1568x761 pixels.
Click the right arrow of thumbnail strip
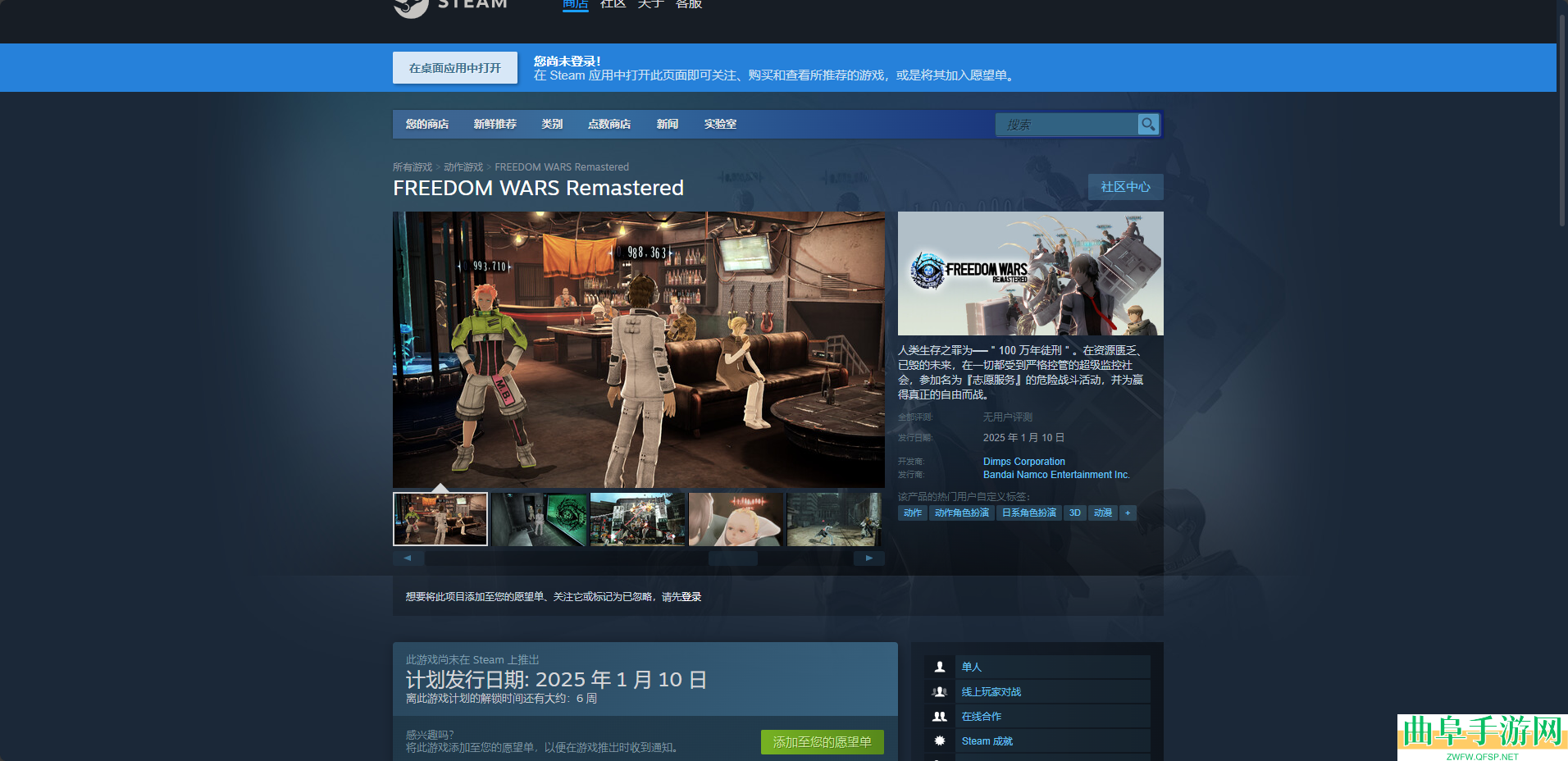coord(868,558)
